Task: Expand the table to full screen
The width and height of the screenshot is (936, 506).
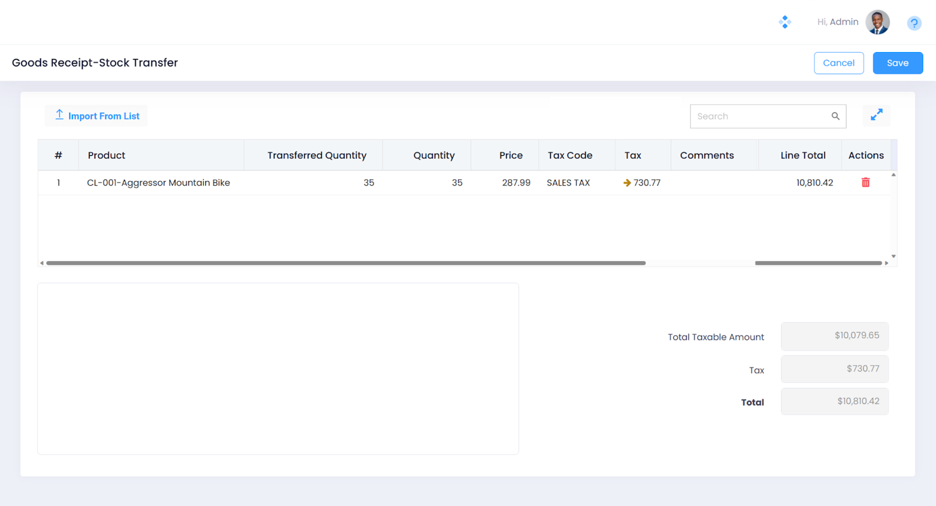Action: pyautogui.click(x=876, y=116)
